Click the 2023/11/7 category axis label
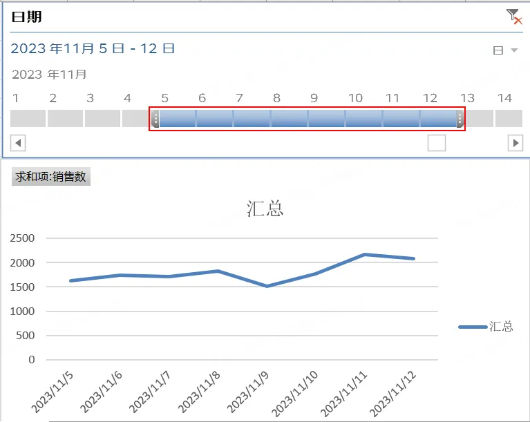The image size is (530, 422). [150, 392]
